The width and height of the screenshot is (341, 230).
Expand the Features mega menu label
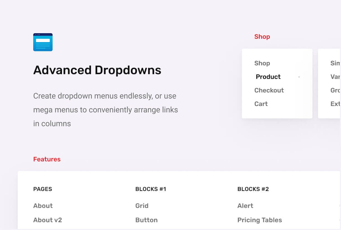point(47,159)
